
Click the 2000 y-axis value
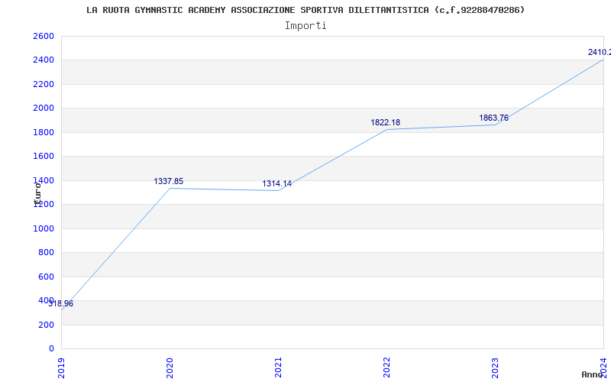click(44, 108)
